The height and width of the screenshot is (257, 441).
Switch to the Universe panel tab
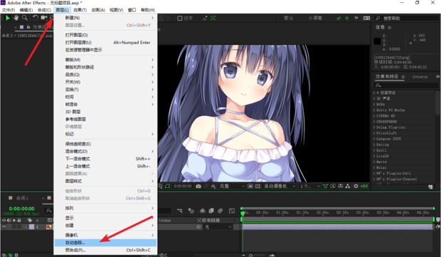click(420, 77)
